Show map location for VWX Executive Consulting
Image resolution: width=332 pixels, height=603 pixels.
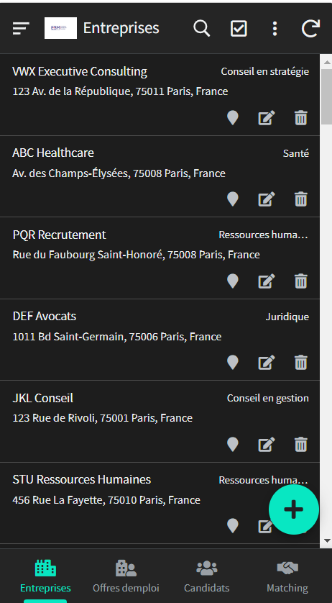[x=233, y=118]
